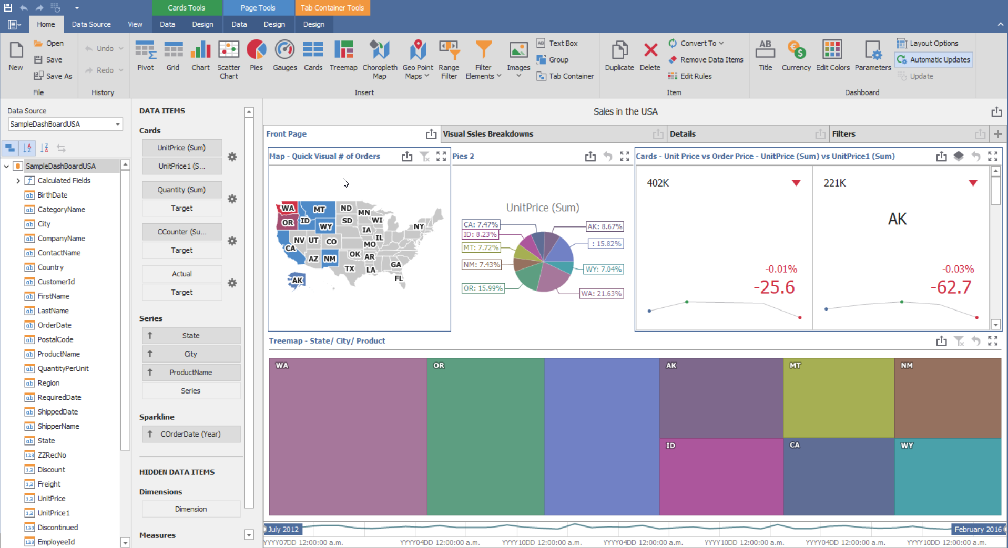Screen dimensions: 1008x548
Task: Click the WA purple treemap tile
Action: (x=348, y=436)
